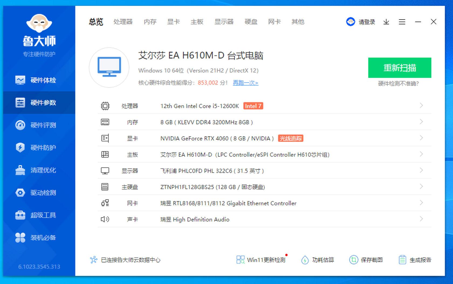Expand the 声卡 row chevron
Screen dimensions: 453x284
(x=421, y=219)
